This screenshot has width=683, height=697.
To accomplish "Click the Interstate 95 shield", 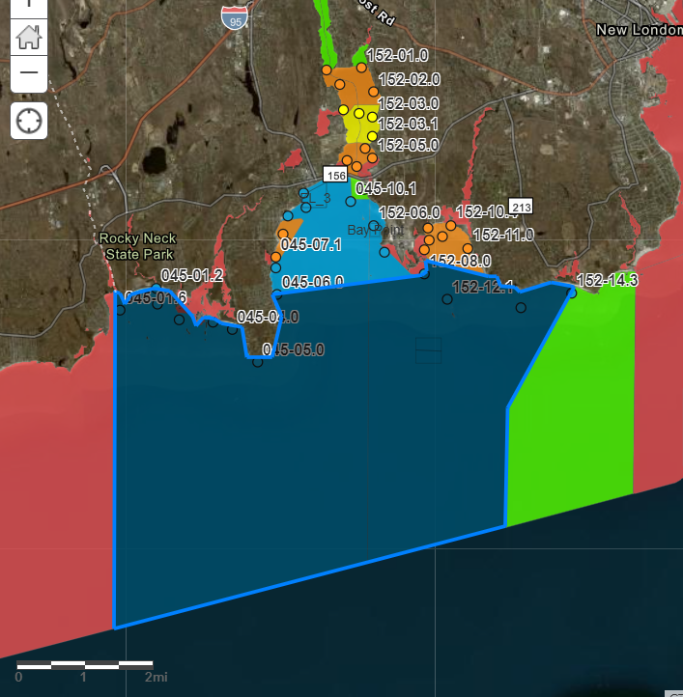I will (232, 16).
